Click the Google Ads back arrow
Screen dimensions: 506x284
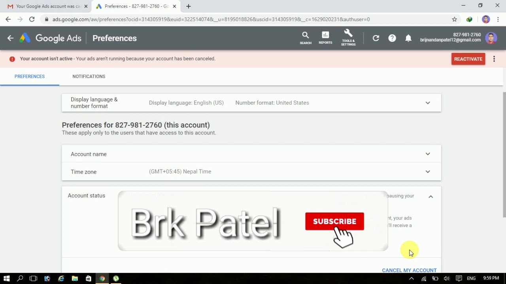click(x=10, y=38)
